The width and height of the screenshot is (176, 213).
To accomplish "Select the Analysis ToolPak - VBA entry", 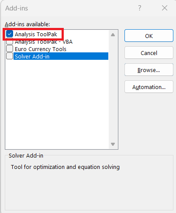I will pos(44,42).
